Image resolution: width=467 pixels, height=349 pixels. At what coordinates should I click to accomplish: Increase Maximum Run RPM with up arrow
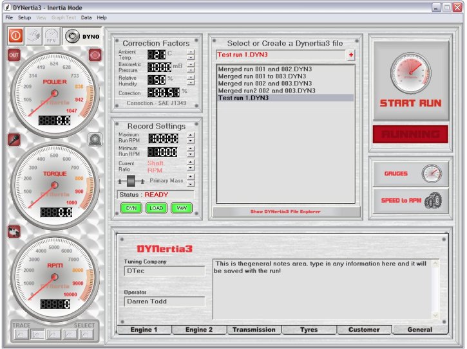coord(190,136)
